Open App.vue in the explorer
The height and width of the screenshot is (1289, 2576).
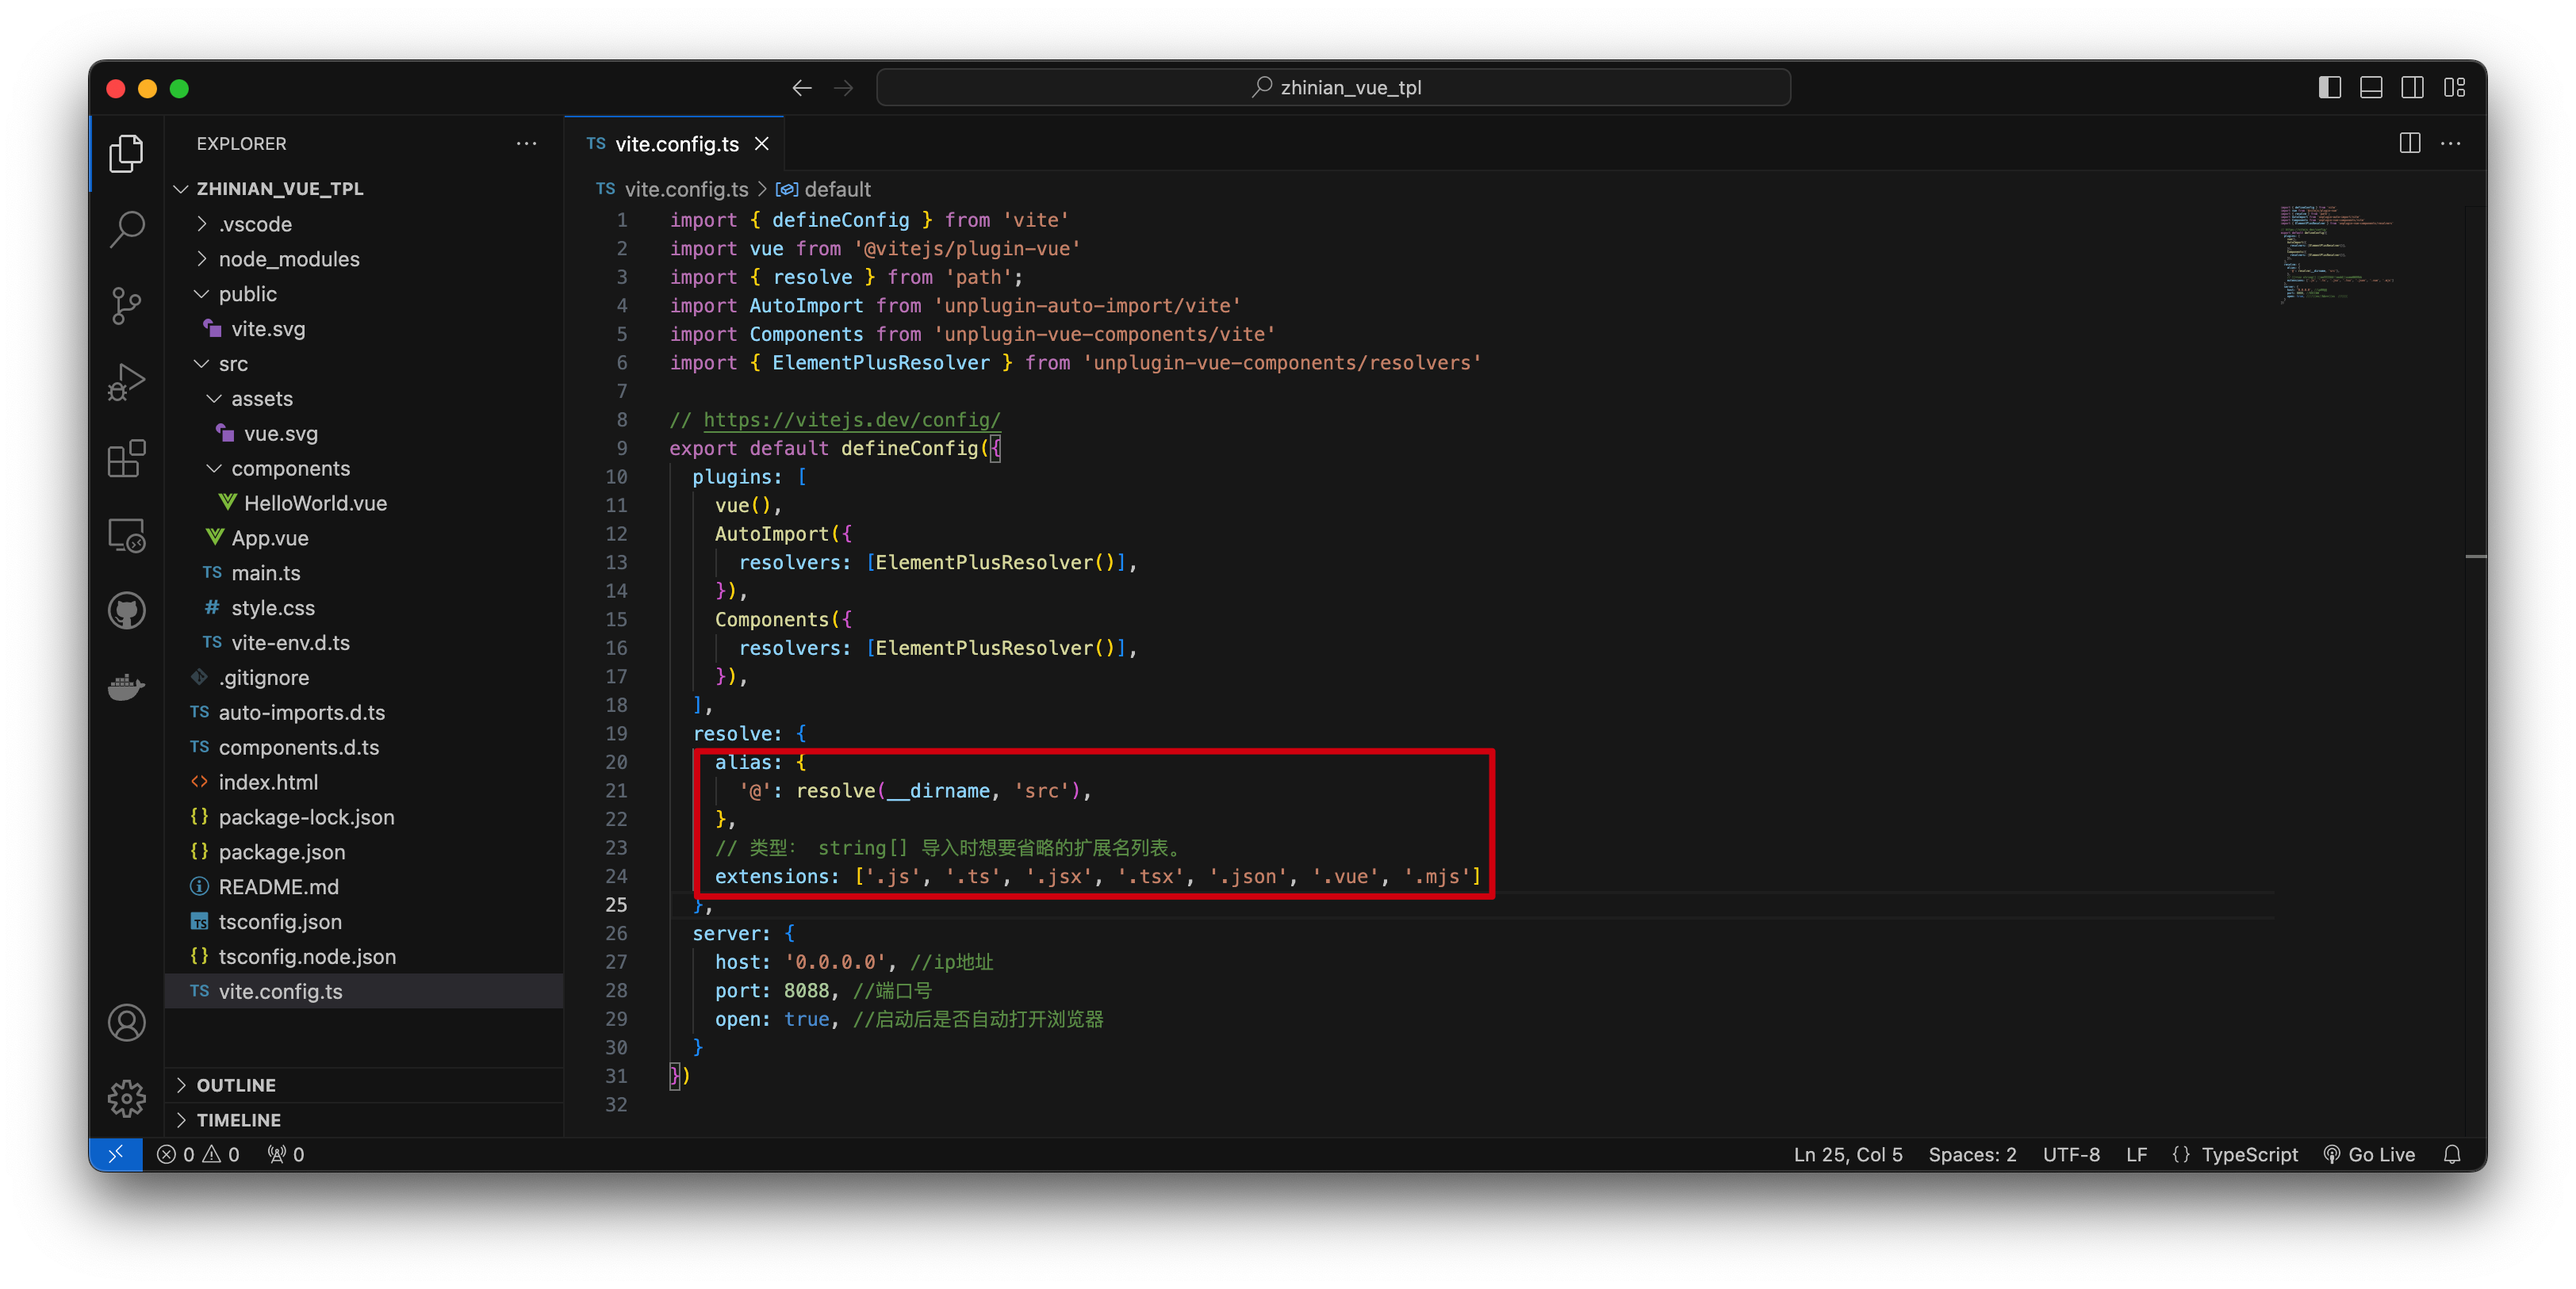(364, 538)
